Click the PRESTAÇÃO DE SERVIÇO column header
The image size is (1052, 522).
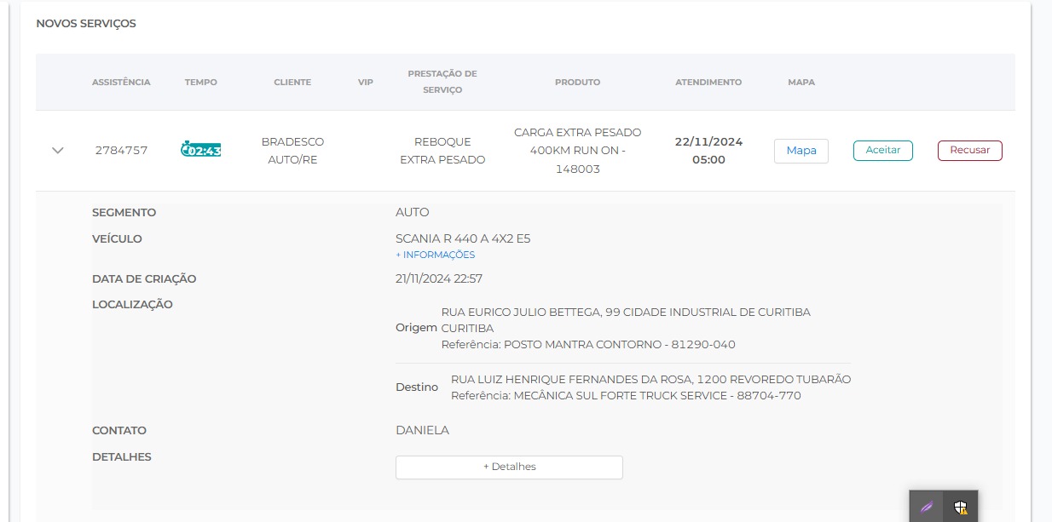[442, 82]
